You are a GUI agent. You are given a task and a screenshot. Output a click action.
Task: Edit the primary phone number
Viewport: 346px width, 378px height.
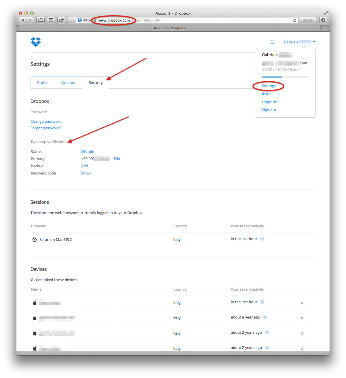pos(117,159)
